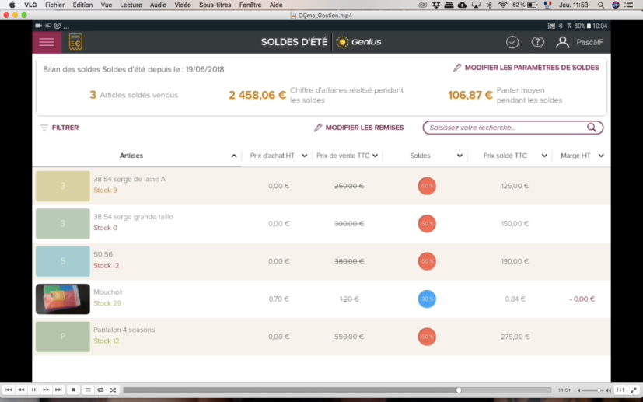Click the Mouchoir product photo thumbnail
Image resolution: width=643 pixels, height=402 pixels.
coord(63,299)
